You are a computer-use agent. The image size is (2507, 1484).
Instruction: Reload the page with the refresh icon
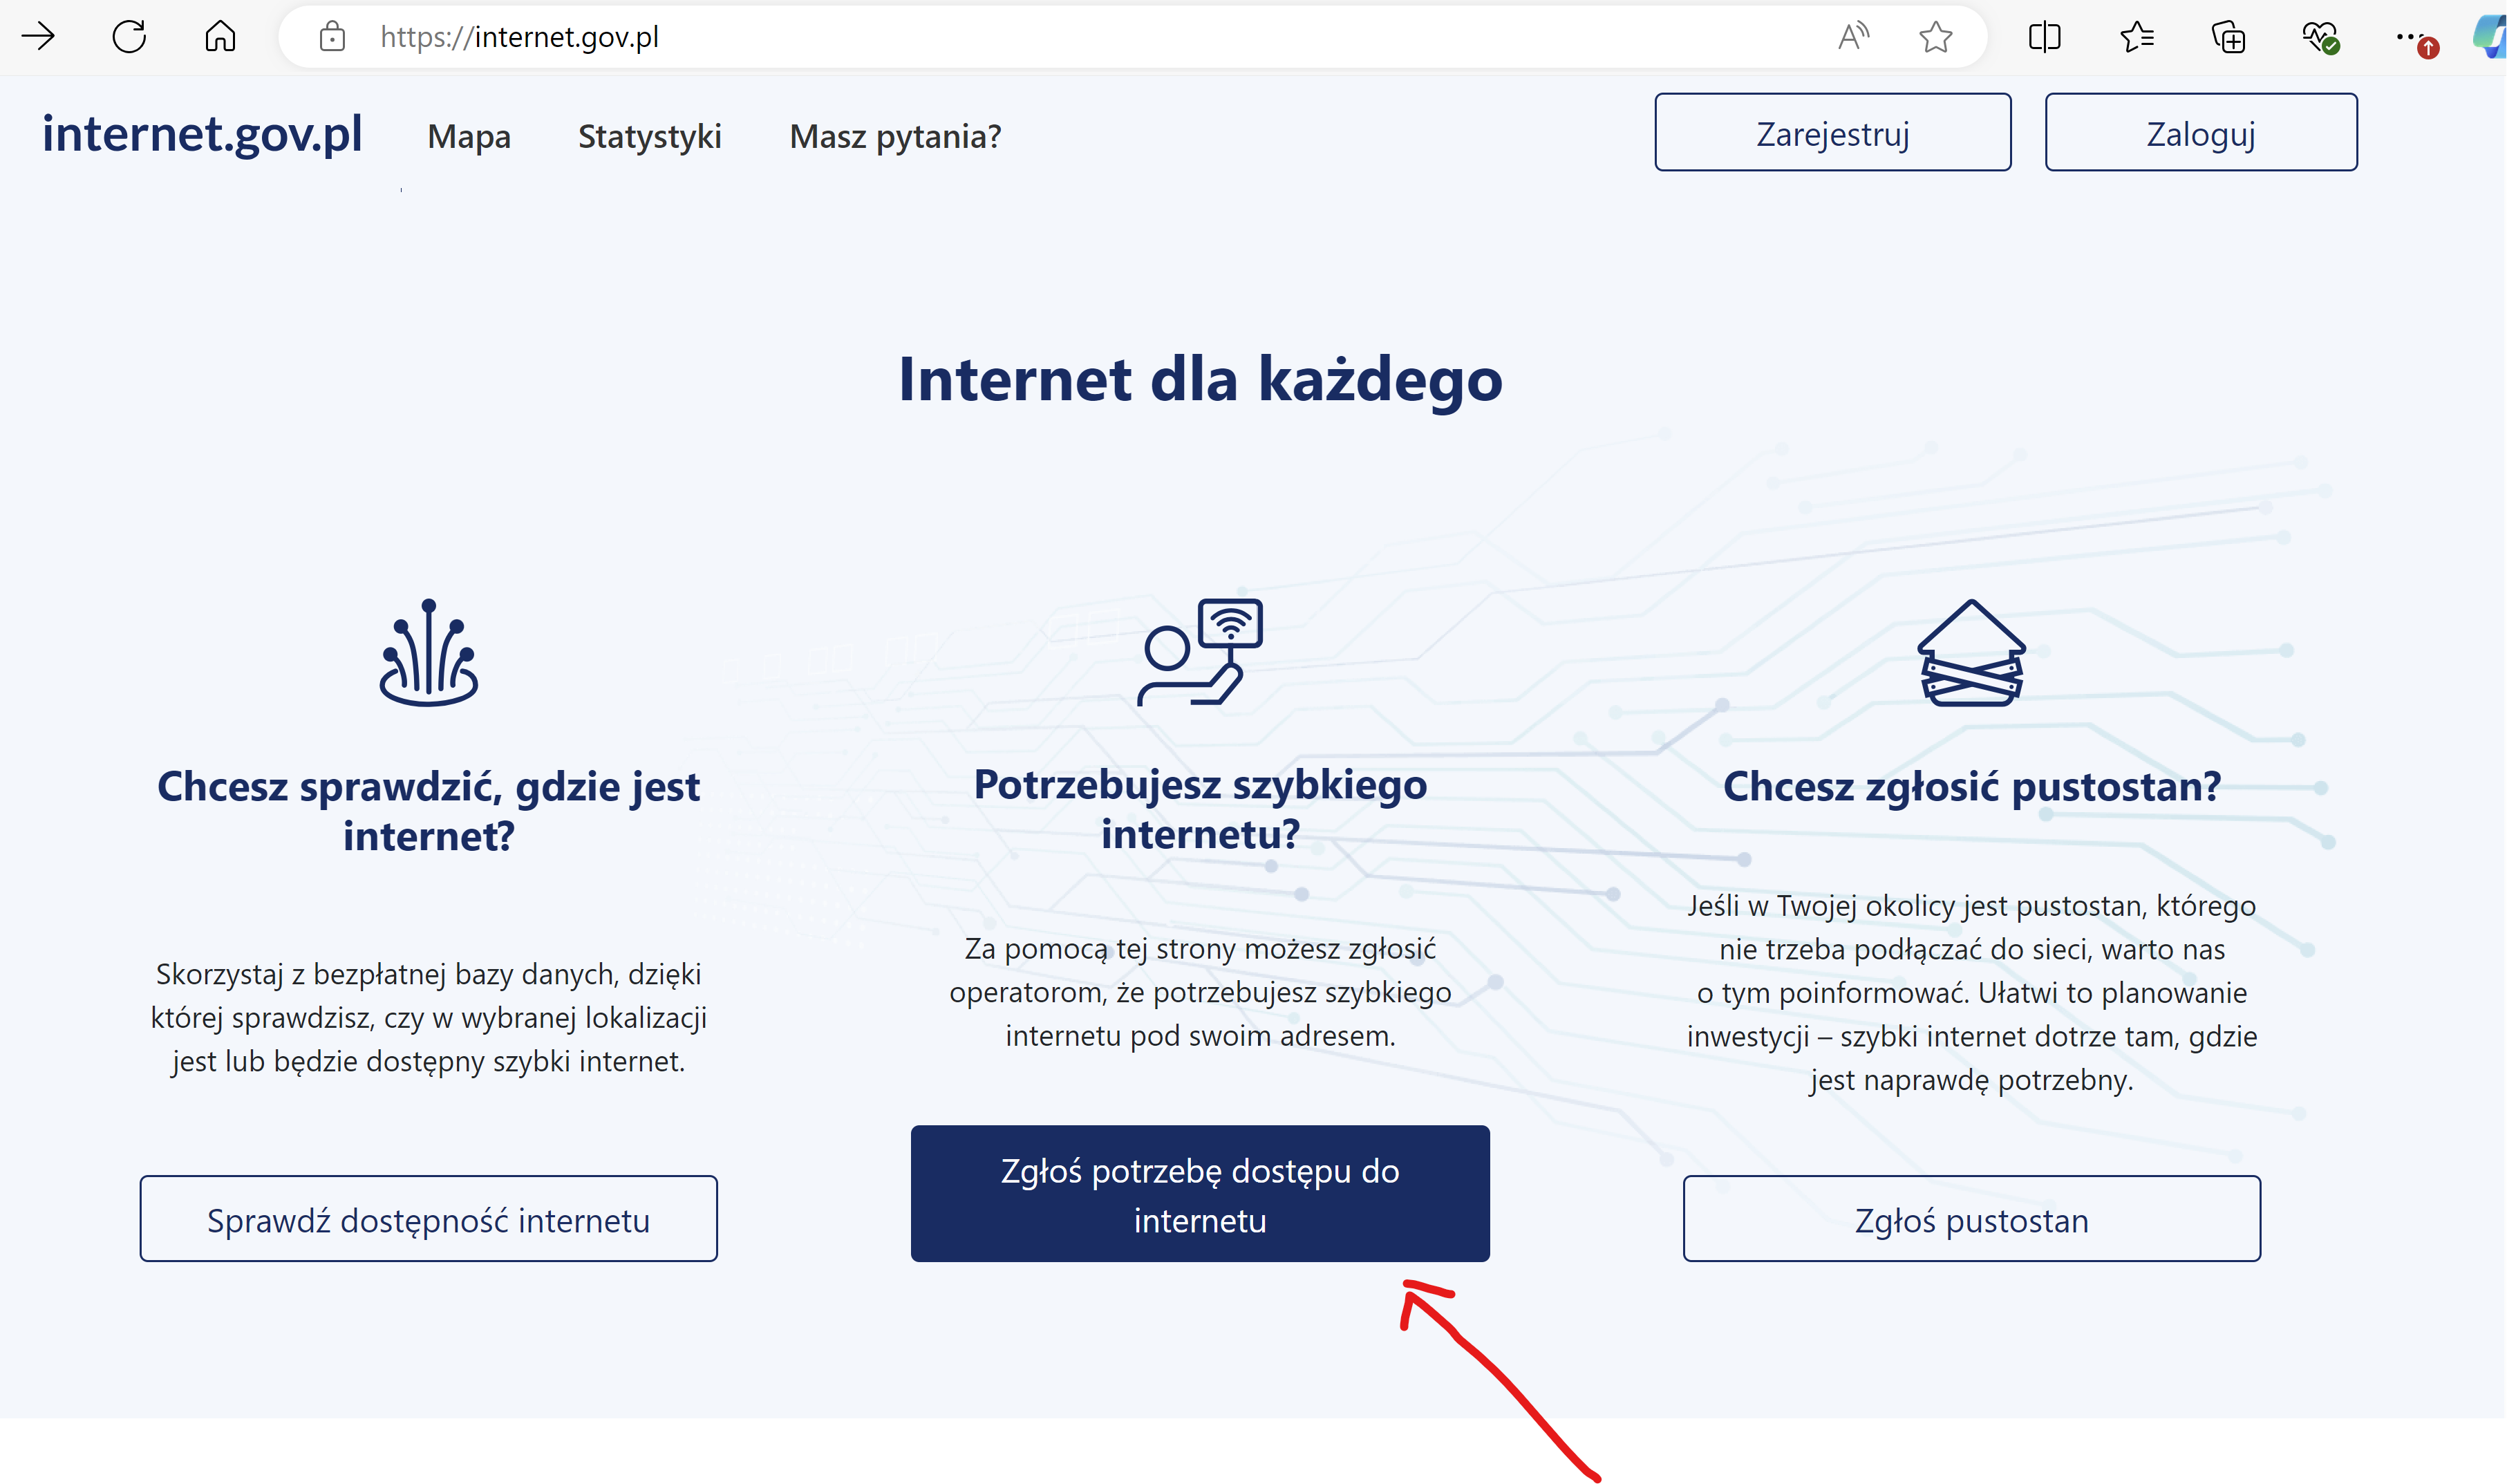coord(129,37)
